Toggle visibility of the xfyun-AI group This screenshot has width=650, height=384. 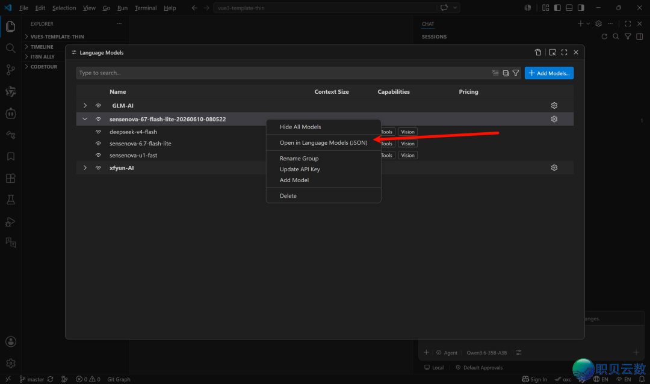tap(98, 168)
